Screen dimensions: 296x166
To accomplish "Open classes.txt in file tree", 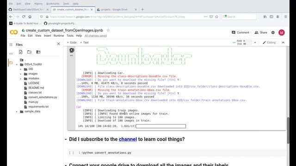I will coord(35,93).
